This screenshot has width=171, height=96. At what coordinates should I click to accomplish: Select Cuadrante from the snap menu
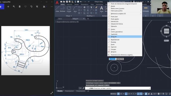(125, 34)
